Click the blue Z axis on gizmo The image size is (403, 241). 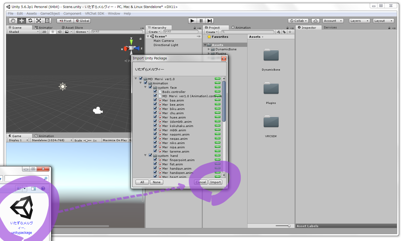[137, 48]
